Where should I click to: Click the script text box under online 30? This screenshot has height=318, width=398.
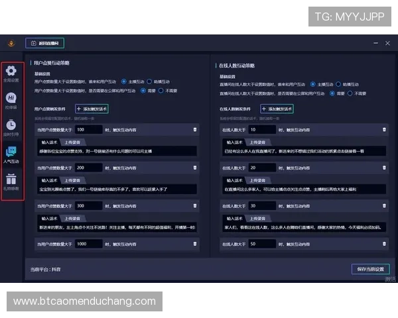304,227
